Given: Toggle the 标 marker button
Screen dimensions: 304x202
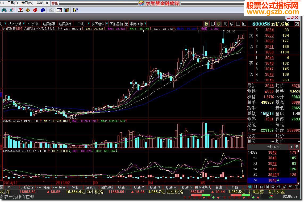Looking at the screenshot, I should (x=206, y=24).
